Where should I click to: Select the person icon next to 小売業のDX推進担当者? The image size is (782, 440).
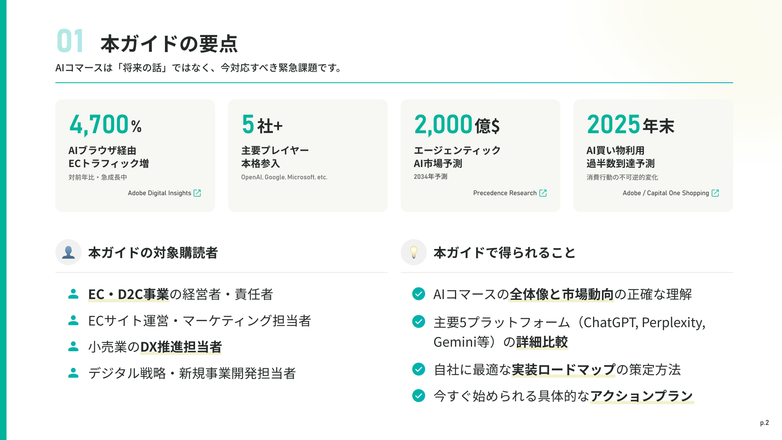(x=73, y=347)
